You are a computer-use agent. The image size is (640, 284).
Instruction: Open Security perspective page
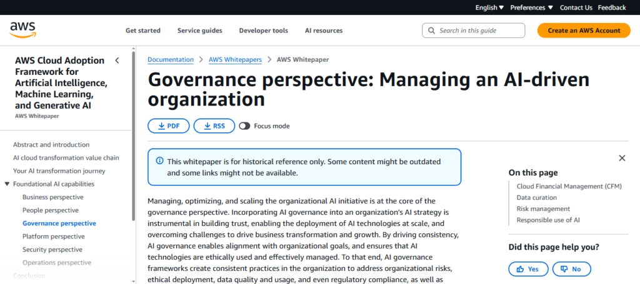[x=52, y=250]
